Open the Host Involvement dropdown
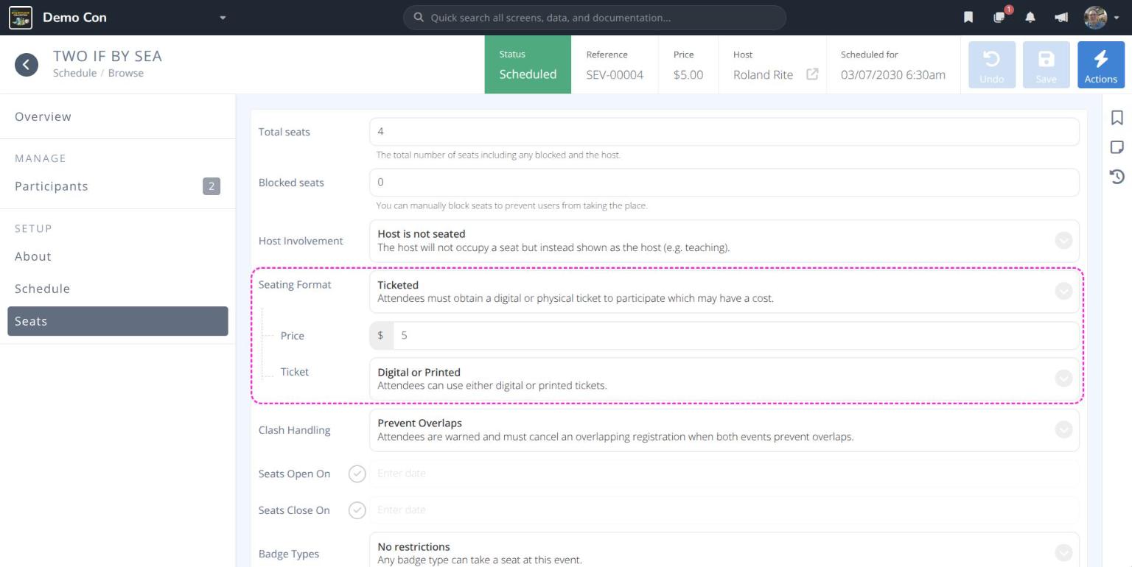Screen dimensions: 1132x567 724,241
